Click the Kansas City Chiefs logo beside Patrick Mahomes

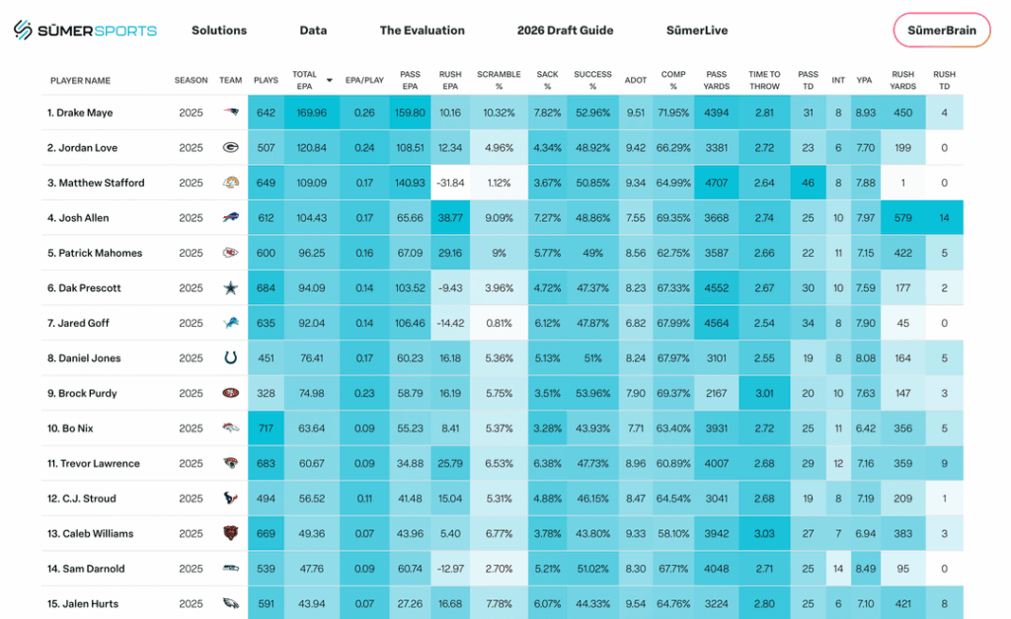click(x=230, y=253)
